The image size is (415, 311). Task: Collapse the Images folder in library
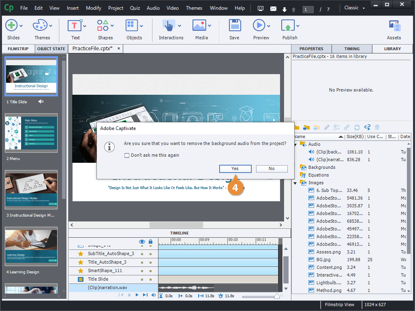pyautogui.click(x=295, y=183)
